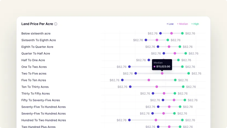This screenshot has height=128, width=227.
Task: Click the high dot for Below sixteenth acre
Action: (x=182, y=33)
